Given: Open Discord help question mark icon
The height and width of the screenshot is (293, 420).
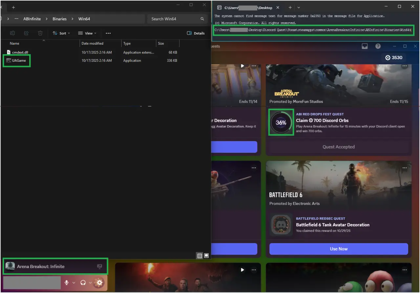Looking at the screenshot, I should pos(378,46).
